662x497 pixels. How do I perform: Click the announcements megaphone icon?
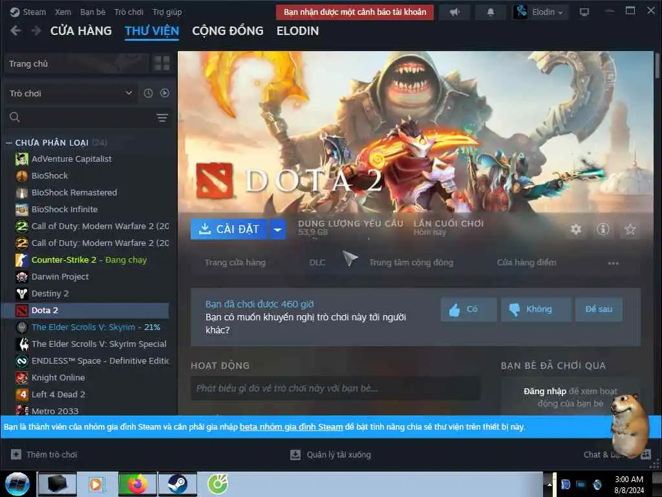click(454, 12)
